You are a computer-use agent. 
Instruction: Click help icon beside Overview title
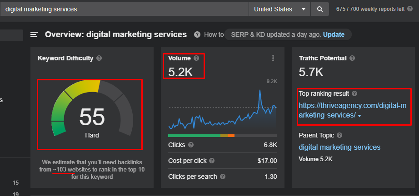(197, 34)
